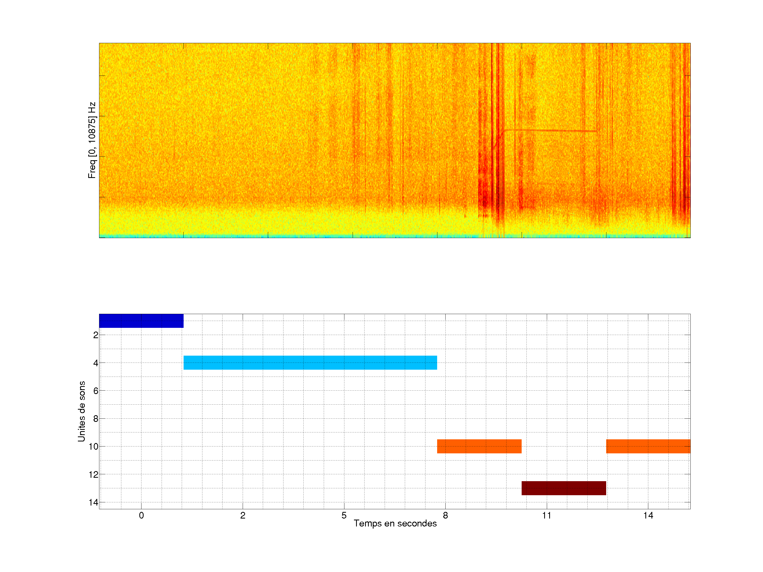Click the y-axis tick label '6'

tap(96, 391)
